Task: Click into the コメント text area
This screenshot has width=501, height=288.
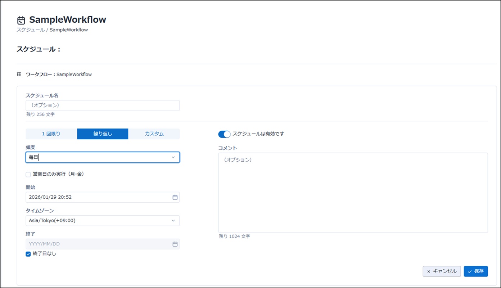Action: tap(353, 193)
